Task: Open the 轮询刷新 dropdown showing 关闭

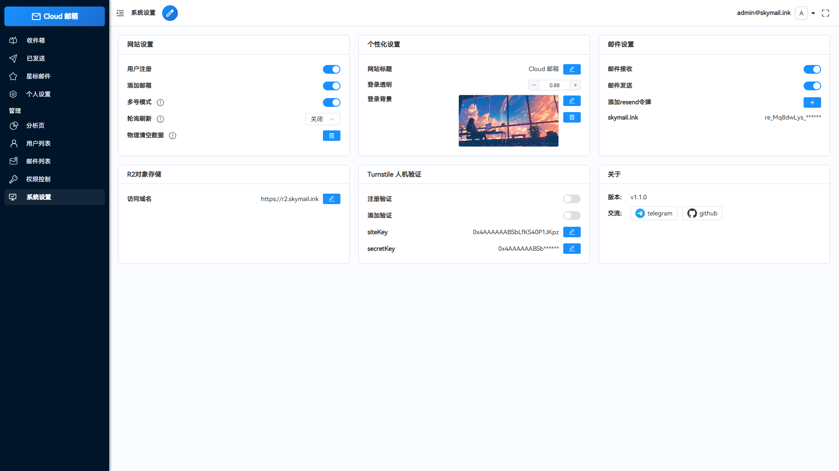Action: 323,119
